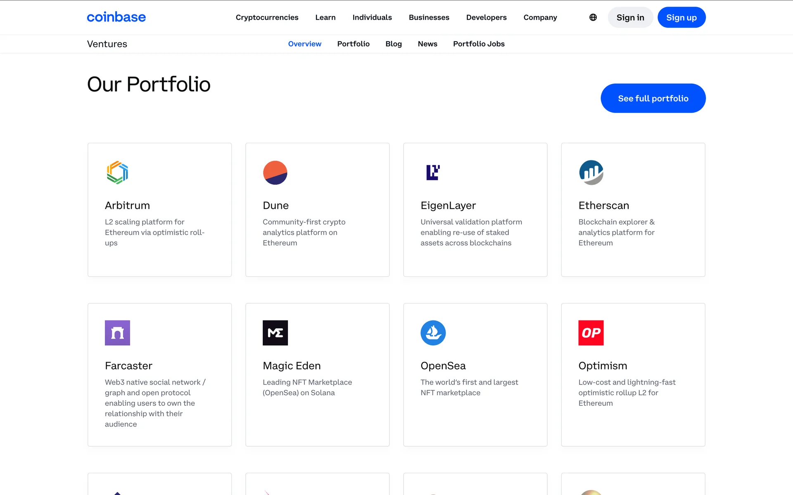The width and height of the screenshot is (793, 495).
Task: Open the globe language selector
Action: tap(593, 17)
